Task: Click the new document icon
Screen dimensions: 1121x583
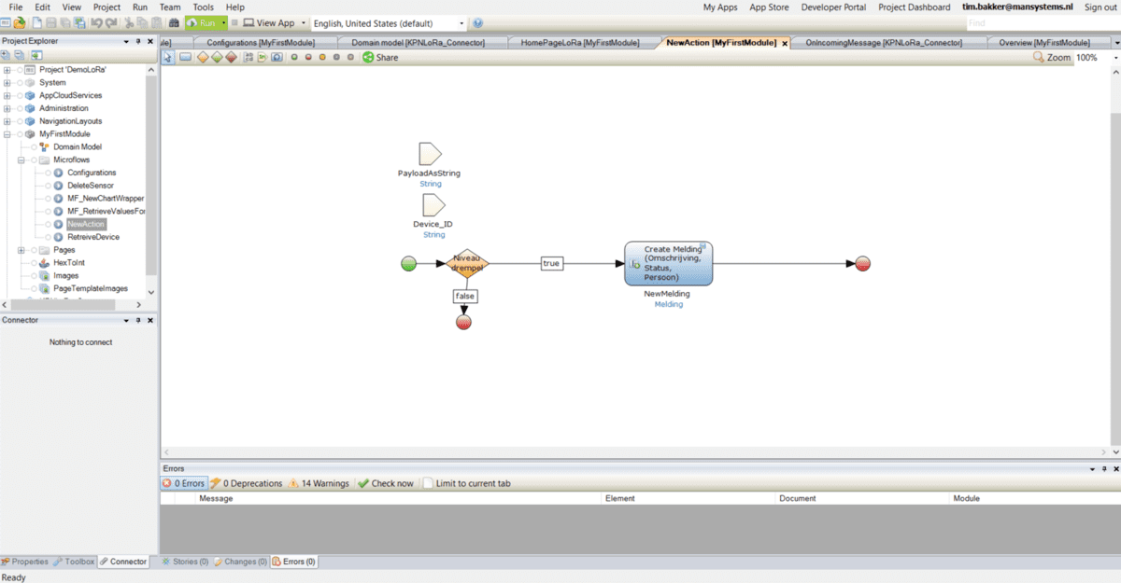Action: pyautogui.click(x=36, y=22)
